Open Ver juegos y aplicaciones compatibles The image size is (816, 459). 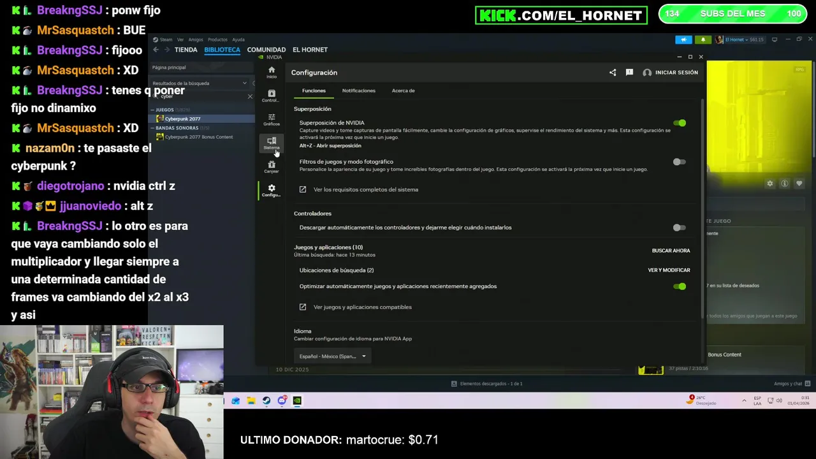click(363, 307)
